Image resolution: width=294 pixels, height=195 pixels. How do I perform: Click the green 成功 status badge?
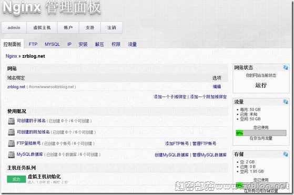[16, 179]
